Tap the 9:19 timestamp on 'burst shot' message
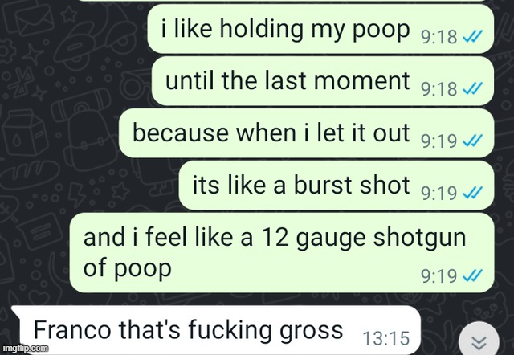This screenshot has height=355, width=514. pos(439,193)
